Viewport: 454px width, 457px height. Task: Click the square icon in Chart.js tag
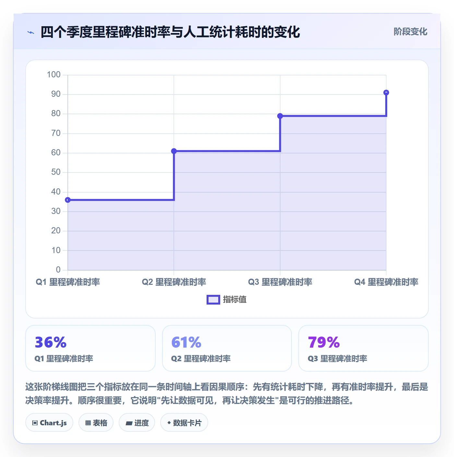(x=35, y=423)
